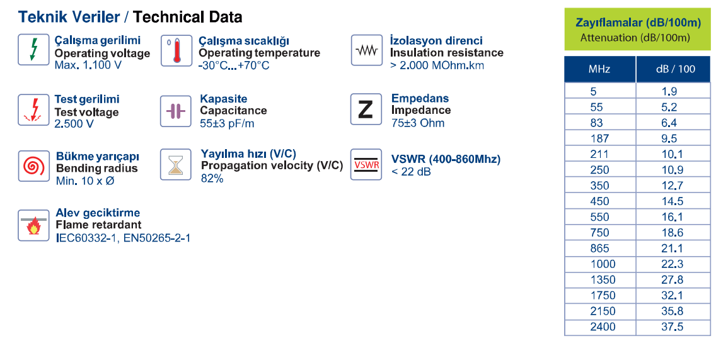Select the dB / 100 column header
The height and width of the screenshot is (341, 716).
(674, 69)
